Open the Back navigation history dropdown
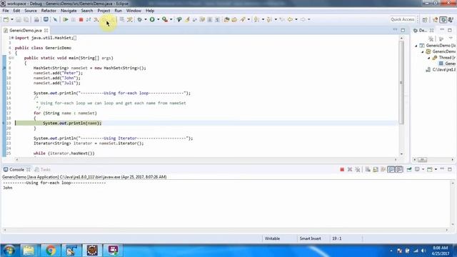457x257 pixels. 296,19
